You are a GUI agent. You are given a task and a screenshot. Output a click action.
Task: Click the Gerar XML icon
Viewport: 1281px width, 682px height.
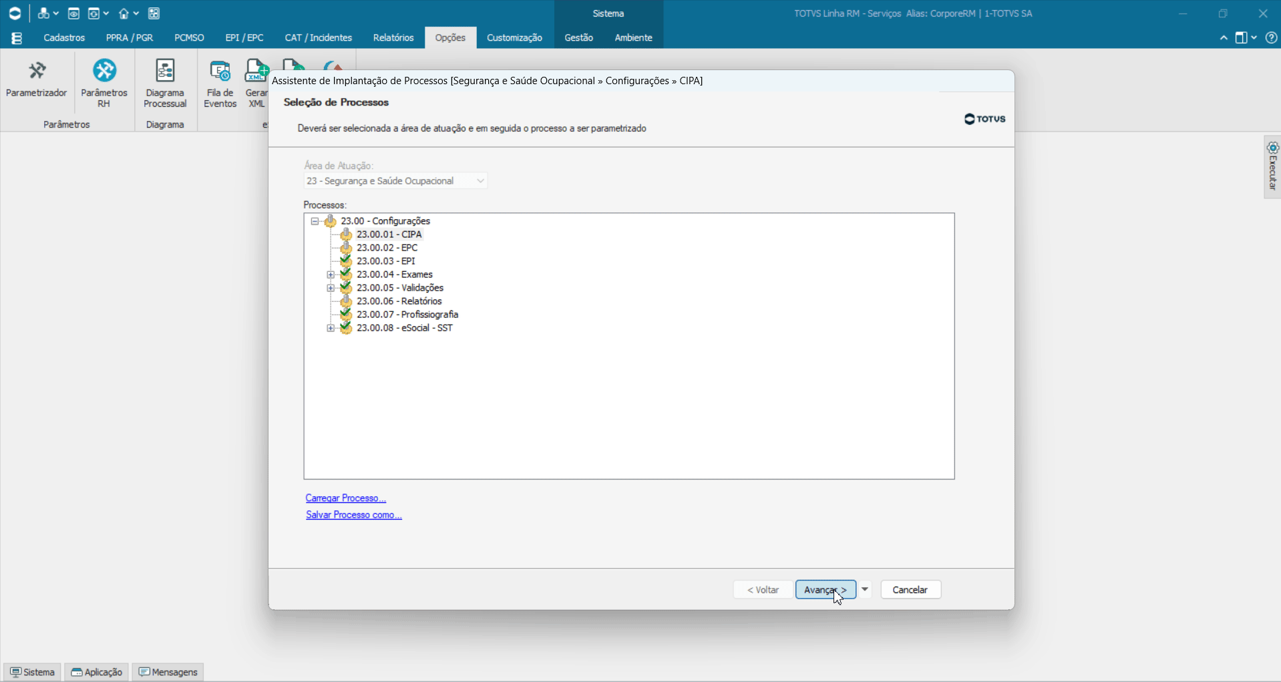tap(256, 83)
